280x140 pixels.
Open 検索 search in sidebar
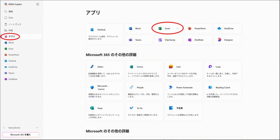click(10, 11)
